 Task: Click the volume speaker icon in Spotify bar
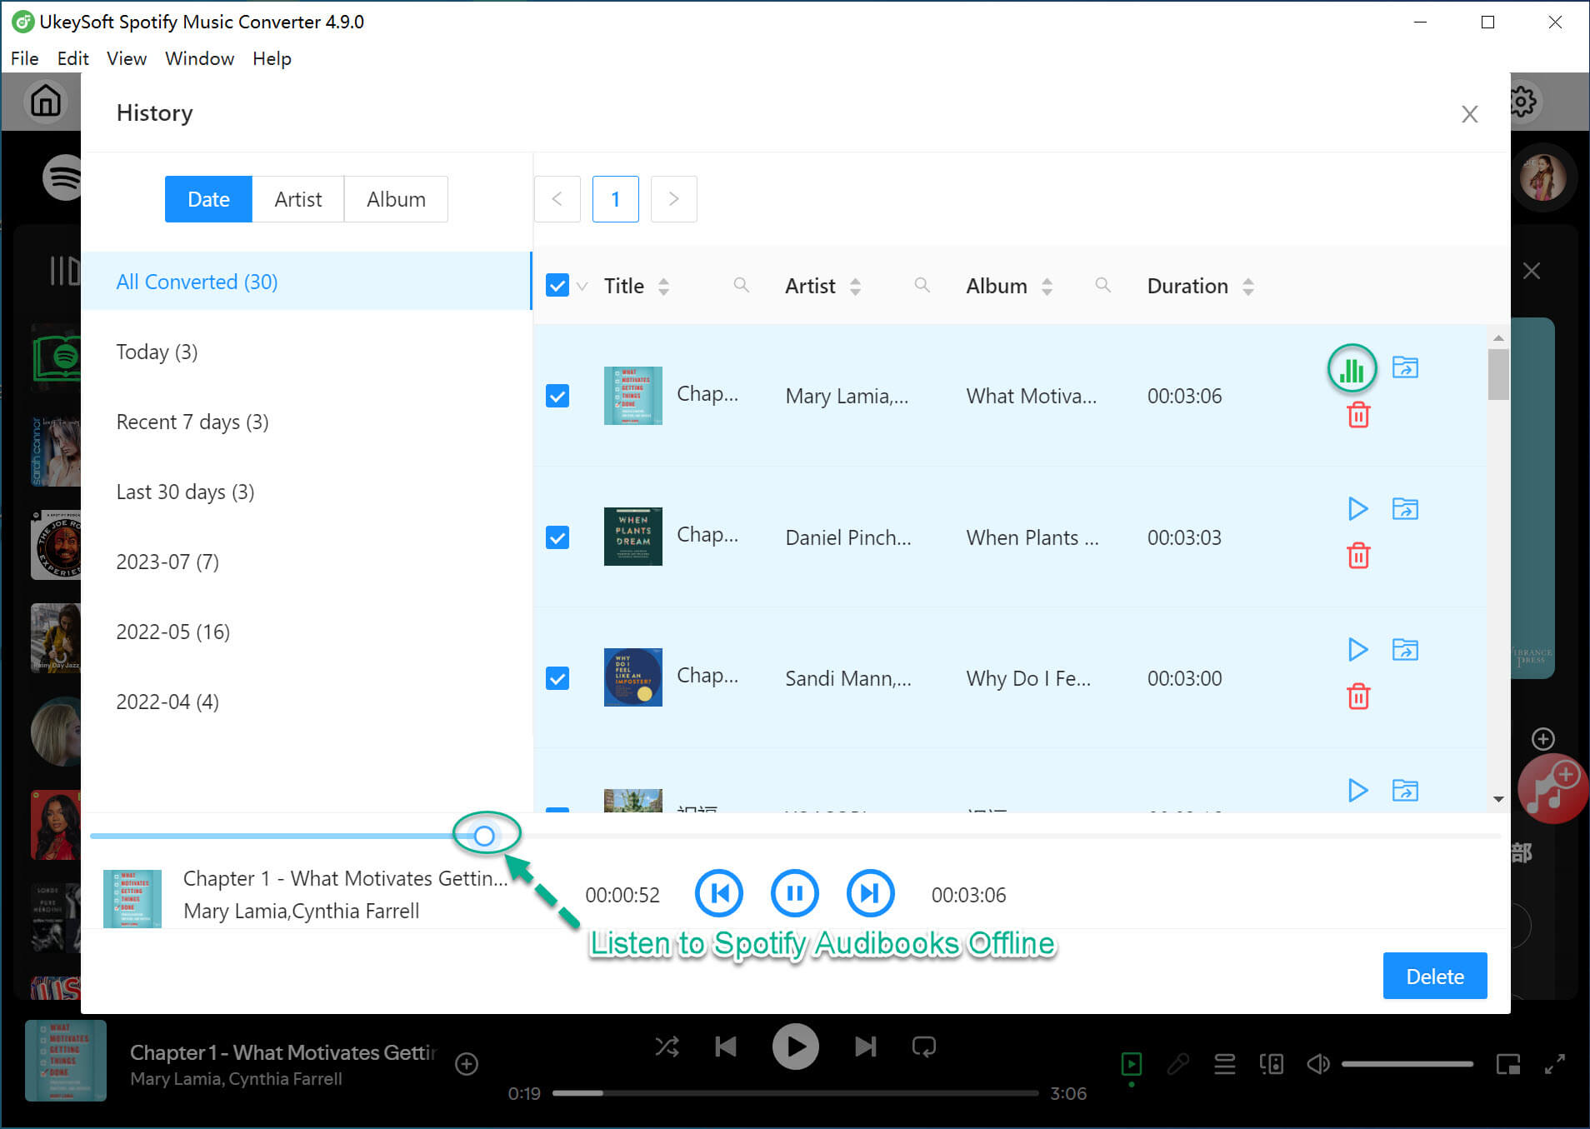(1318, 1064)
